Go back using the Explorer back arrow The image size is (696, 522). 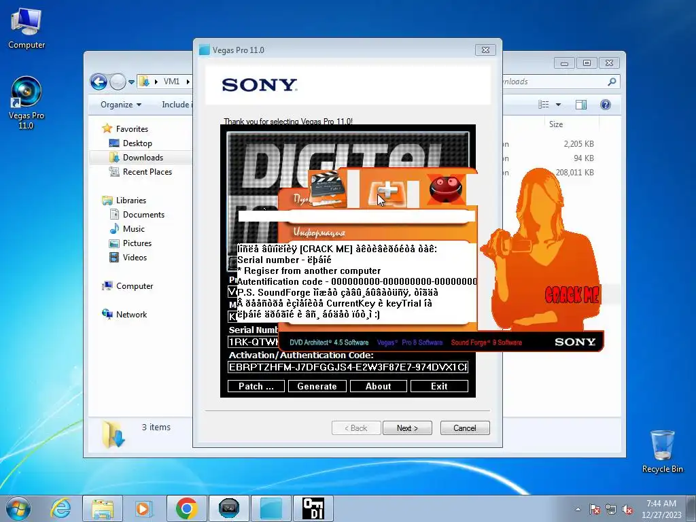pos(99,82)
